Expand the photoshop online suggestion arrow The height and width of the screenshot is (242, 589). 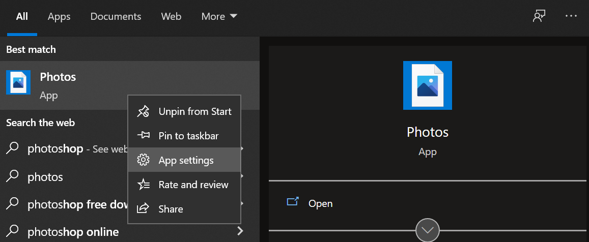coord(240,232)
